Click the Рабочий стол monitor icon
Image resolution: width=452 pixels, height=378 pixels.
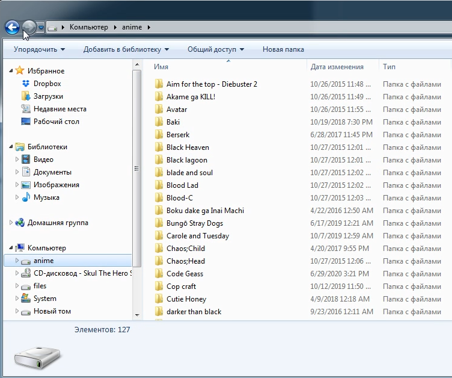(x=26, y=122)
